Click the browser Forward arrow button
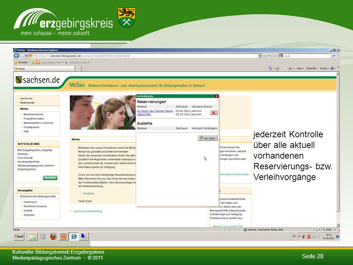 coord(22,56)
